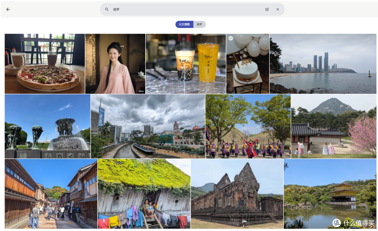Open the golden pavilion pond photo
The width and height of the screenshot is (378, 231).
(x=330, y=194)
